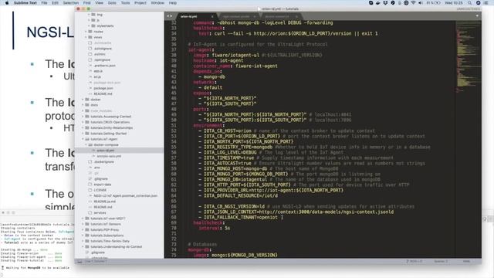
Task: Open the Sublime Text app menu
Action: click(x=25, y=3)
